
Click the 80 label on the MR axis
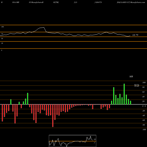[x=143, y=87]
